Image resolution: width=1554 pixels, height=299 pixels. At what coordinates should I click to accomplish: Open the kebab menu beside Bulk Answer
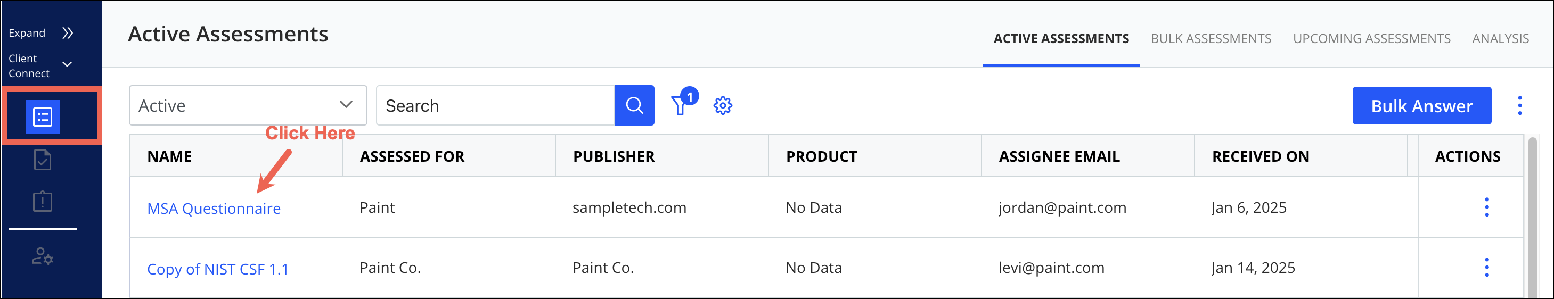[1519, 105]
